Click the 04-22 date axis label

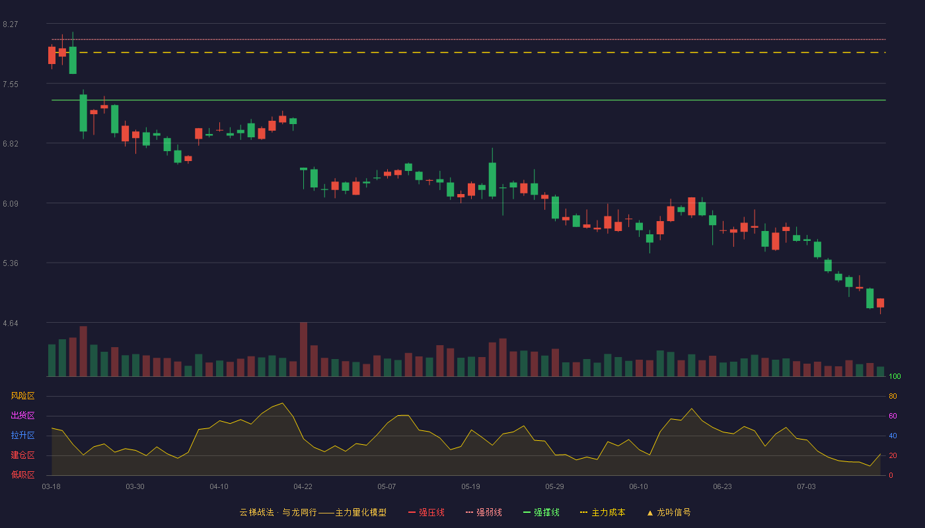pyautogui.click(x=303, y=486)
